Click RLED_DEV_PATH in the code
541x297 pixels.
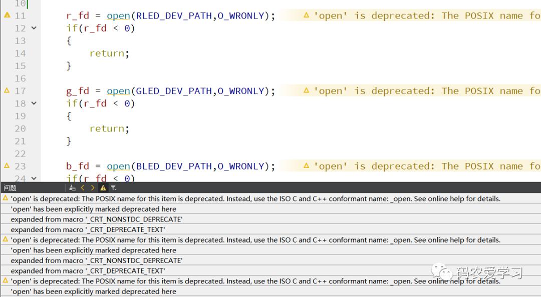[x=174, y=16]
